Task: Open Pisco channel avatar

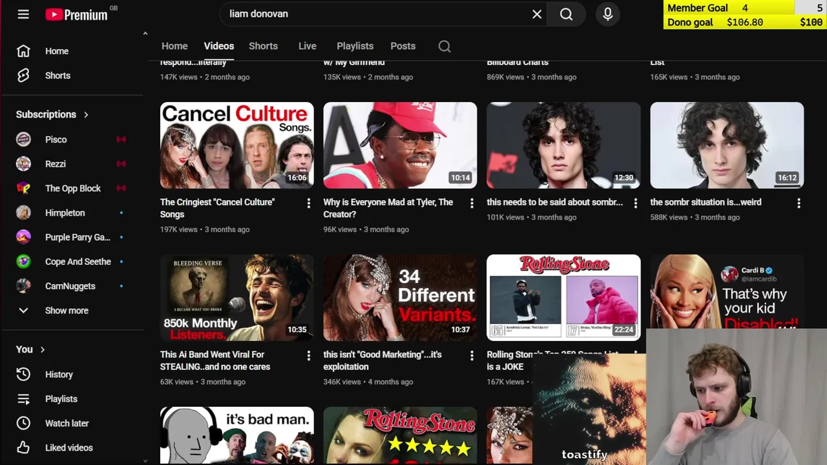Action: coord(23,139)
